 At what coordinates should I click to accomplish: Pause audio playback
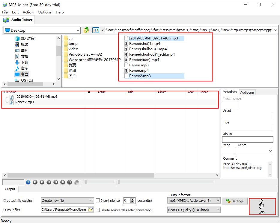(x=70, y=182)
